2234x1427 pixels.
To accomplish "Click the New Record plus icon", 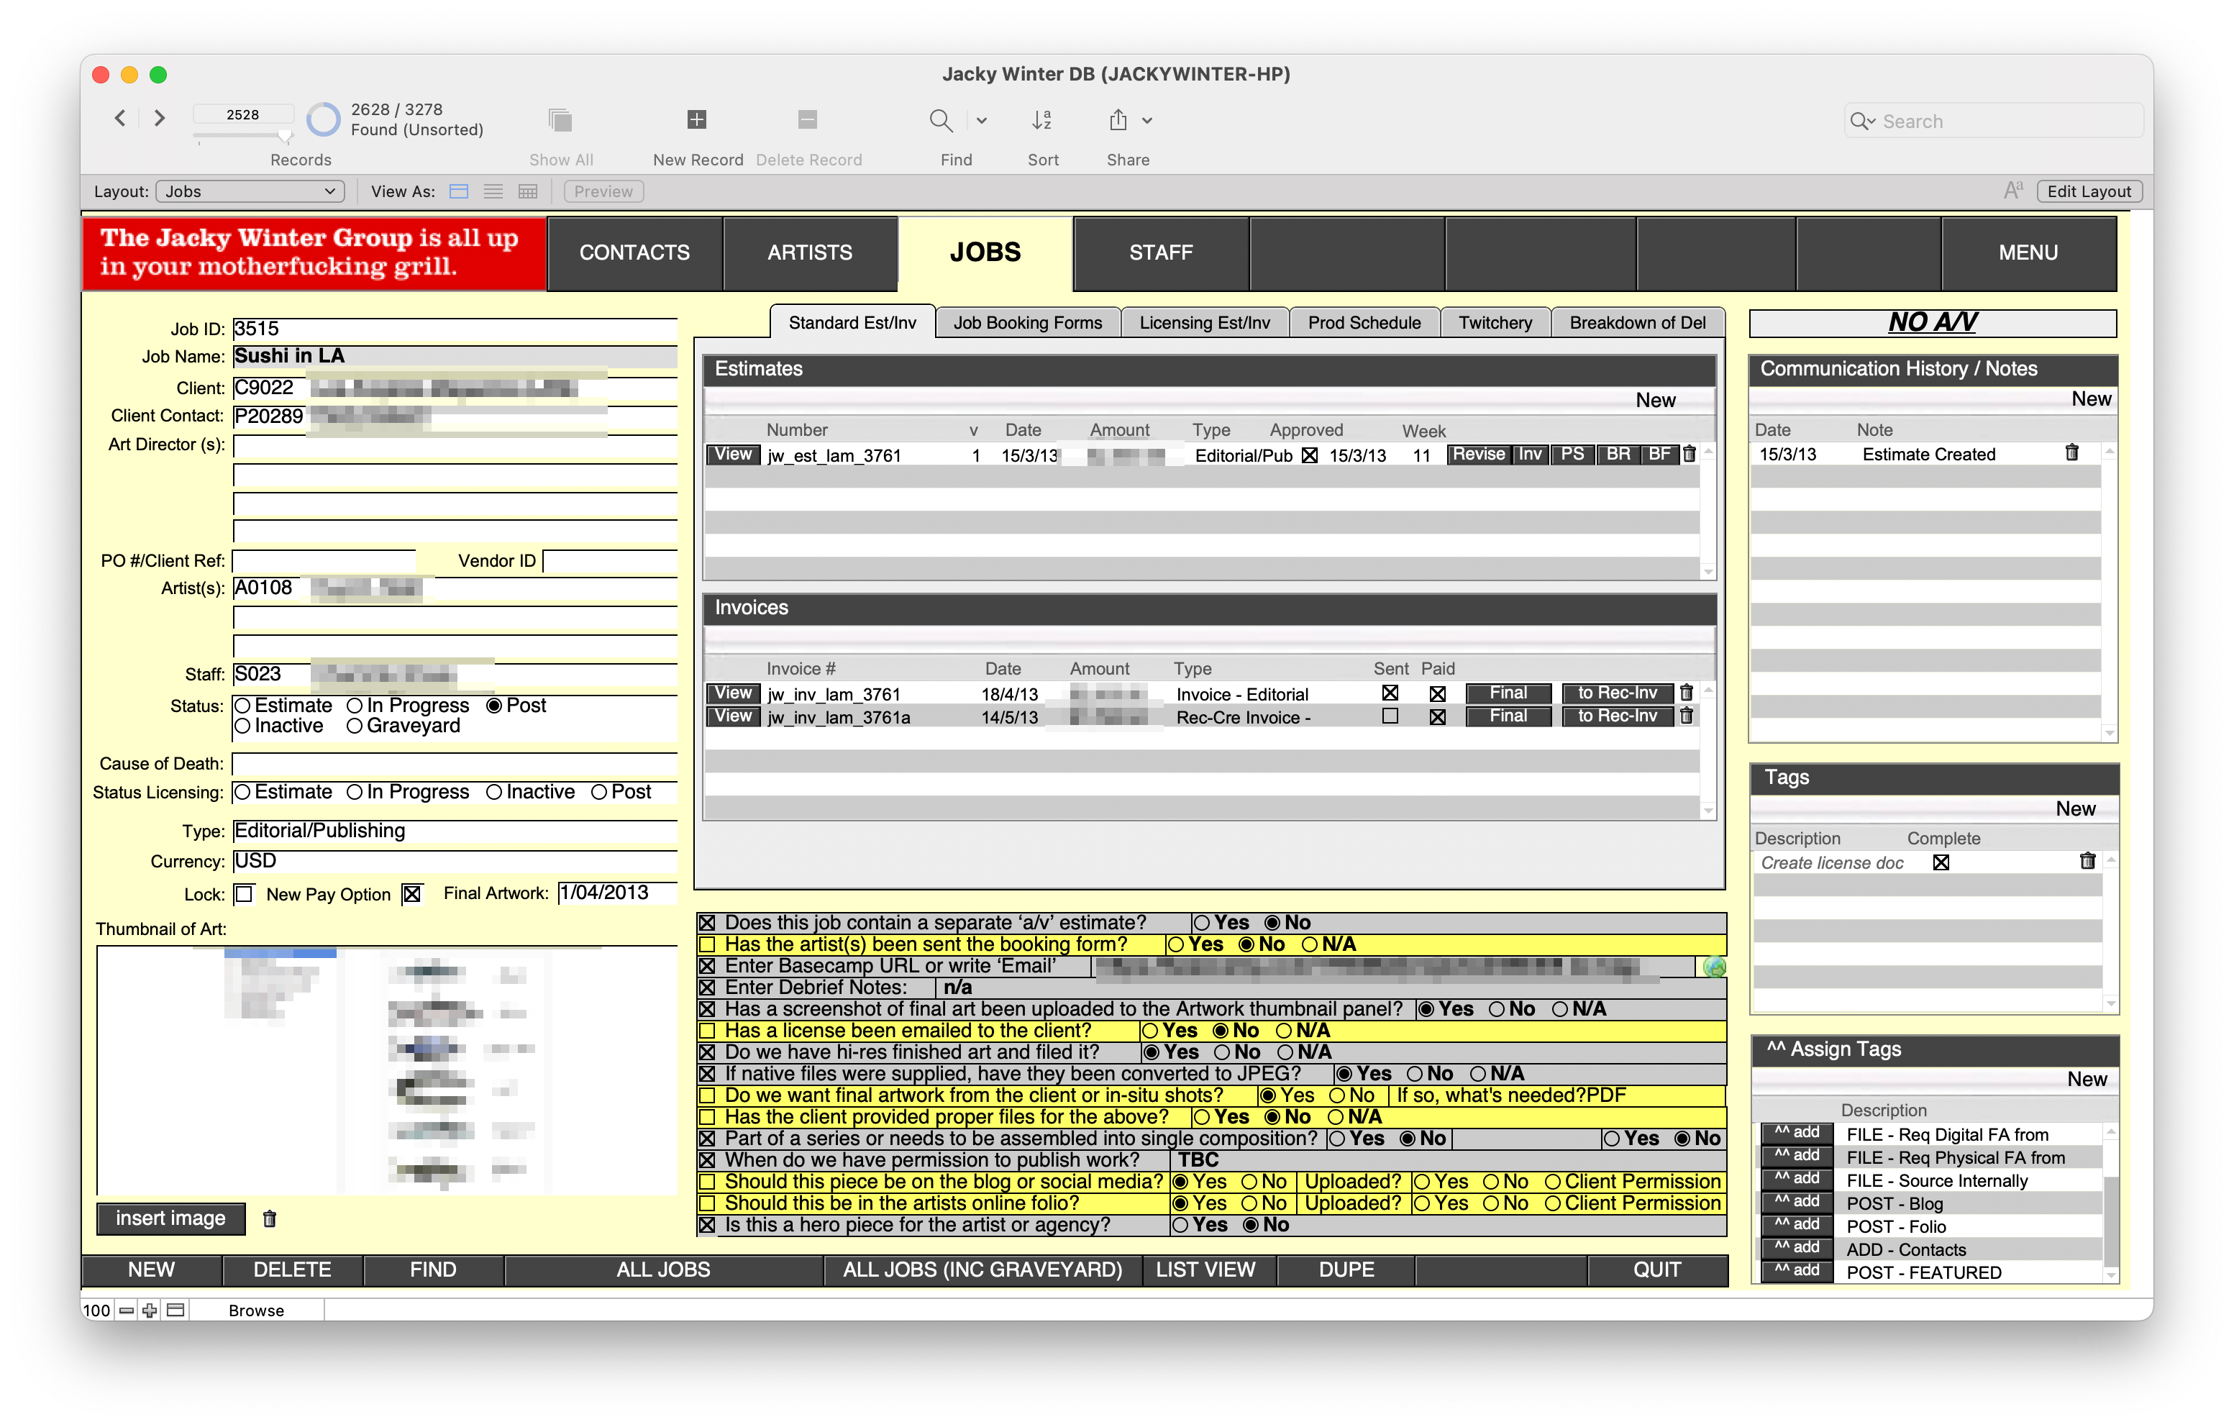I will [697, 119].
